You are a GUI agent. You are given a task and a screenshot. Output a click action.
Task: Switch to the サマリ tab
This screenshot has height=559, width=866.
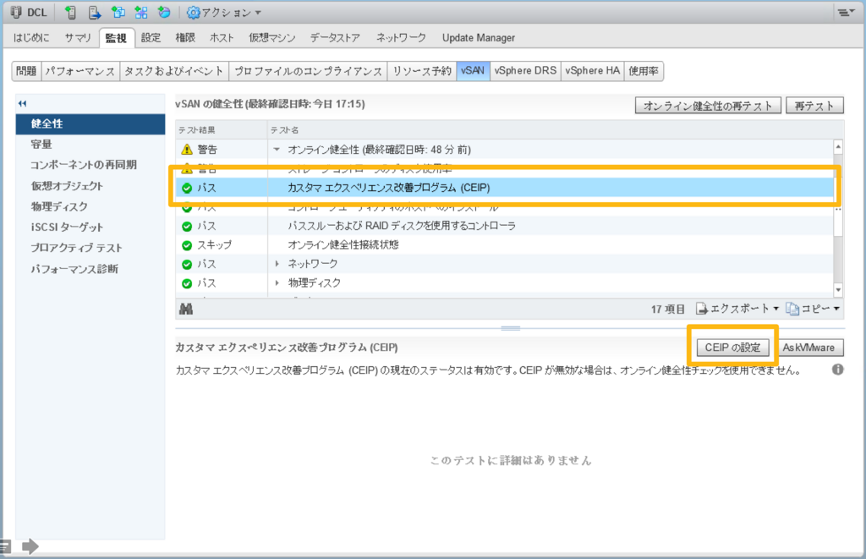click(77, 37)
